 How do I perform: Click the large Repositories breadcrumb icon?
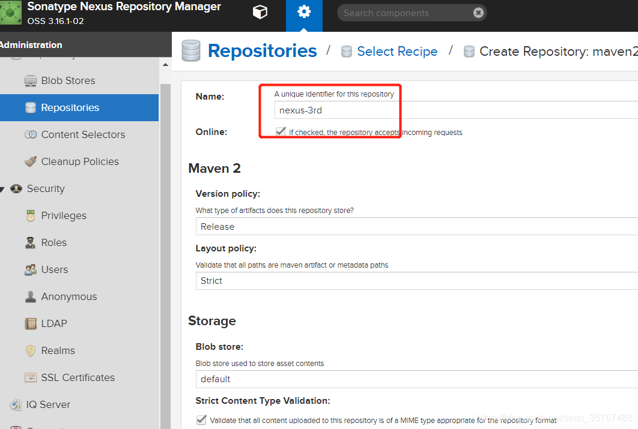[x=191, y=51]
